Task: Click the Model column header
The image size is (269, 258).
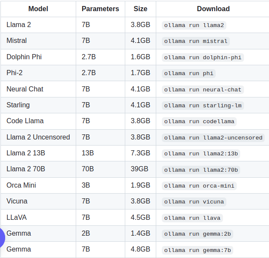Action: 38,9
